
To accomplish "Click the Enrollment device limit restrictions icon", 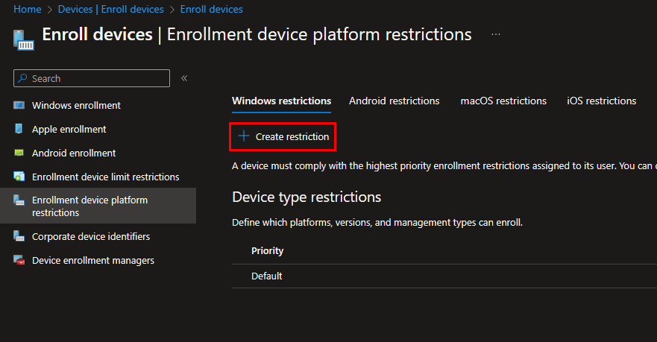I will tap(19, 177).
